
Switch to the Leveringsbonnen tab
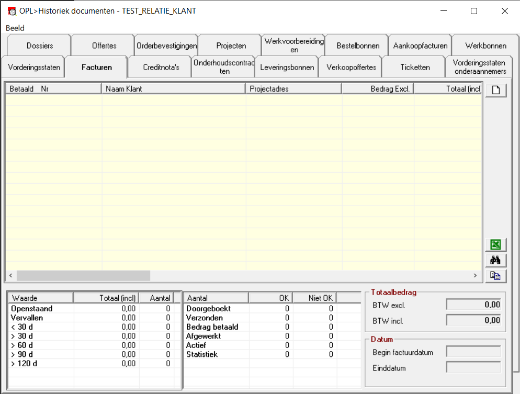[x=287, y=67]
